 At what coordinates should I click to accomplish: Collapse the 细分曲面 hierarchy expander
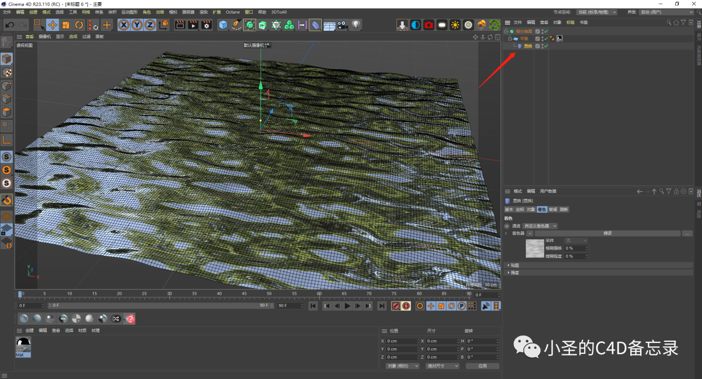point(506,31)
